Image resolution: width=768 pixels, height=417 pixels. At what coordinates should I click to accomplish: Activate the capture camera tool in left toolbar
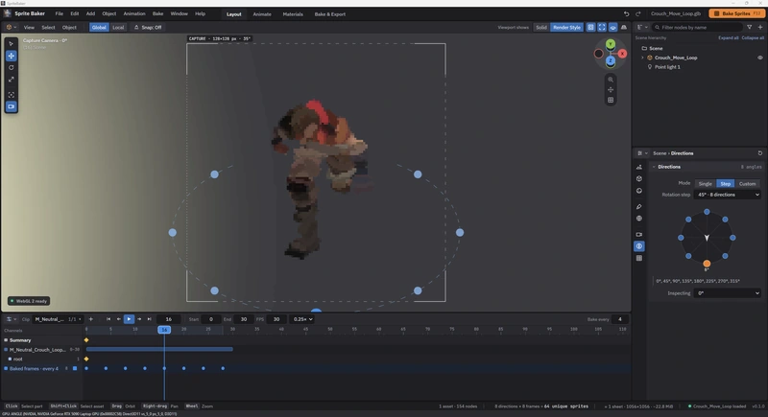tap(11, 106)
